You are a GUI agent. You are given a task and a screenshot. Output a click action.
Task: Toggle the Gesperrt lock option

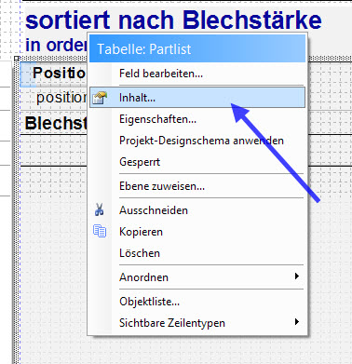pyautogui.click(x=197, y=162)
